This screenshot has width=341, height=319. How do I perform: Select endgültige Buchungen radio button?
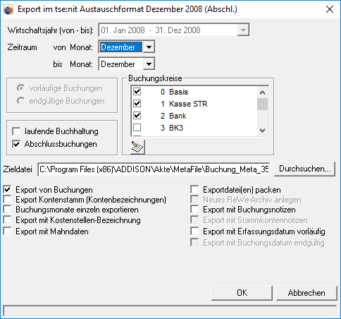(20, 101)
